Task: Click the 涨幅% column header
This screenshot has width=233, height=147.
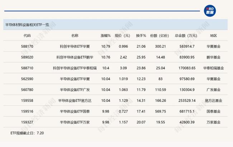Action: [x=106, y=35]
